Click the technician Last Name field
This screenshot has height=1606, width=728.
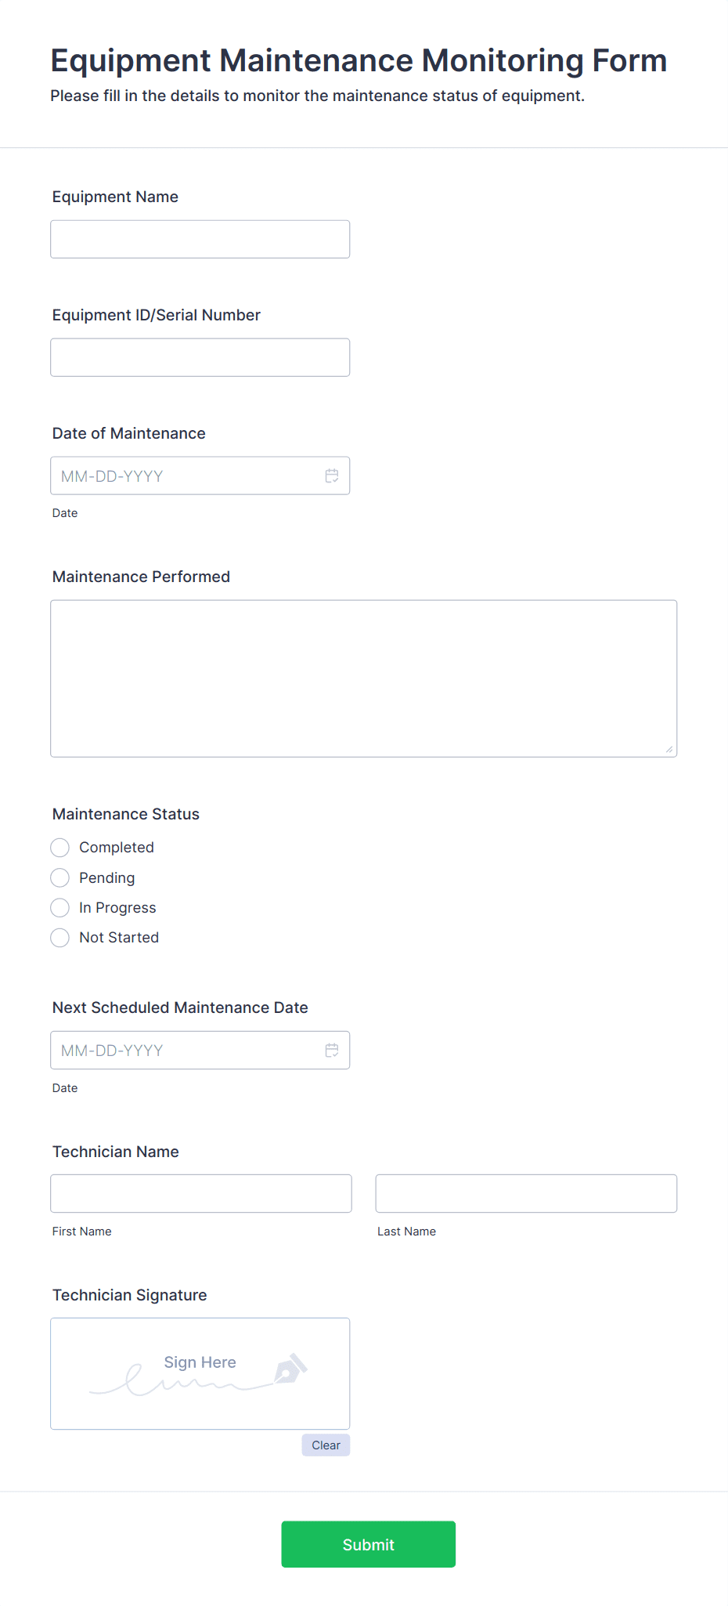click(x=526, y=1194)
